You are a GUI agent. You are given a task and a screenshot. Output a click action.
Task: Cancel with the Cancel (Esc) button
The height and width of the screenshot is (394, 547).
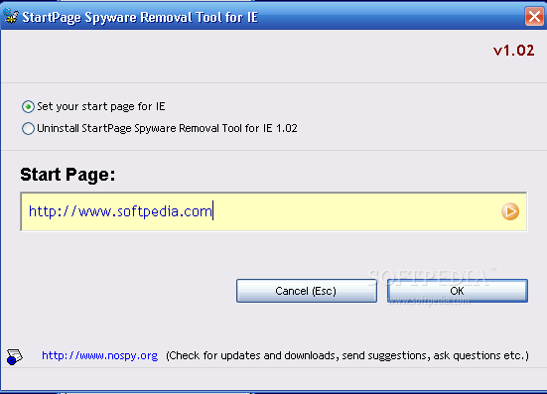(x=307, y=291)
